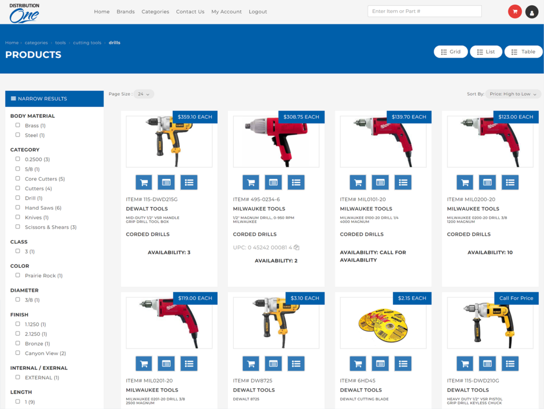
Task: Open quick view card icon for MIL0200-20
Action: point(488,182)
